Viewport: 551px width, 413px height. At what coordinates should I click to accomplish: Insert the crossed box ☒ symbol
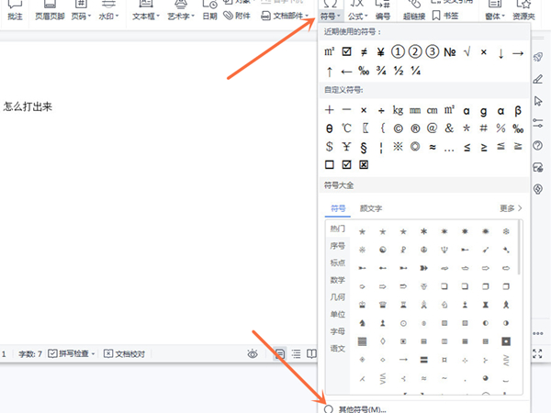pyautogui.click(x=364, y=164)
